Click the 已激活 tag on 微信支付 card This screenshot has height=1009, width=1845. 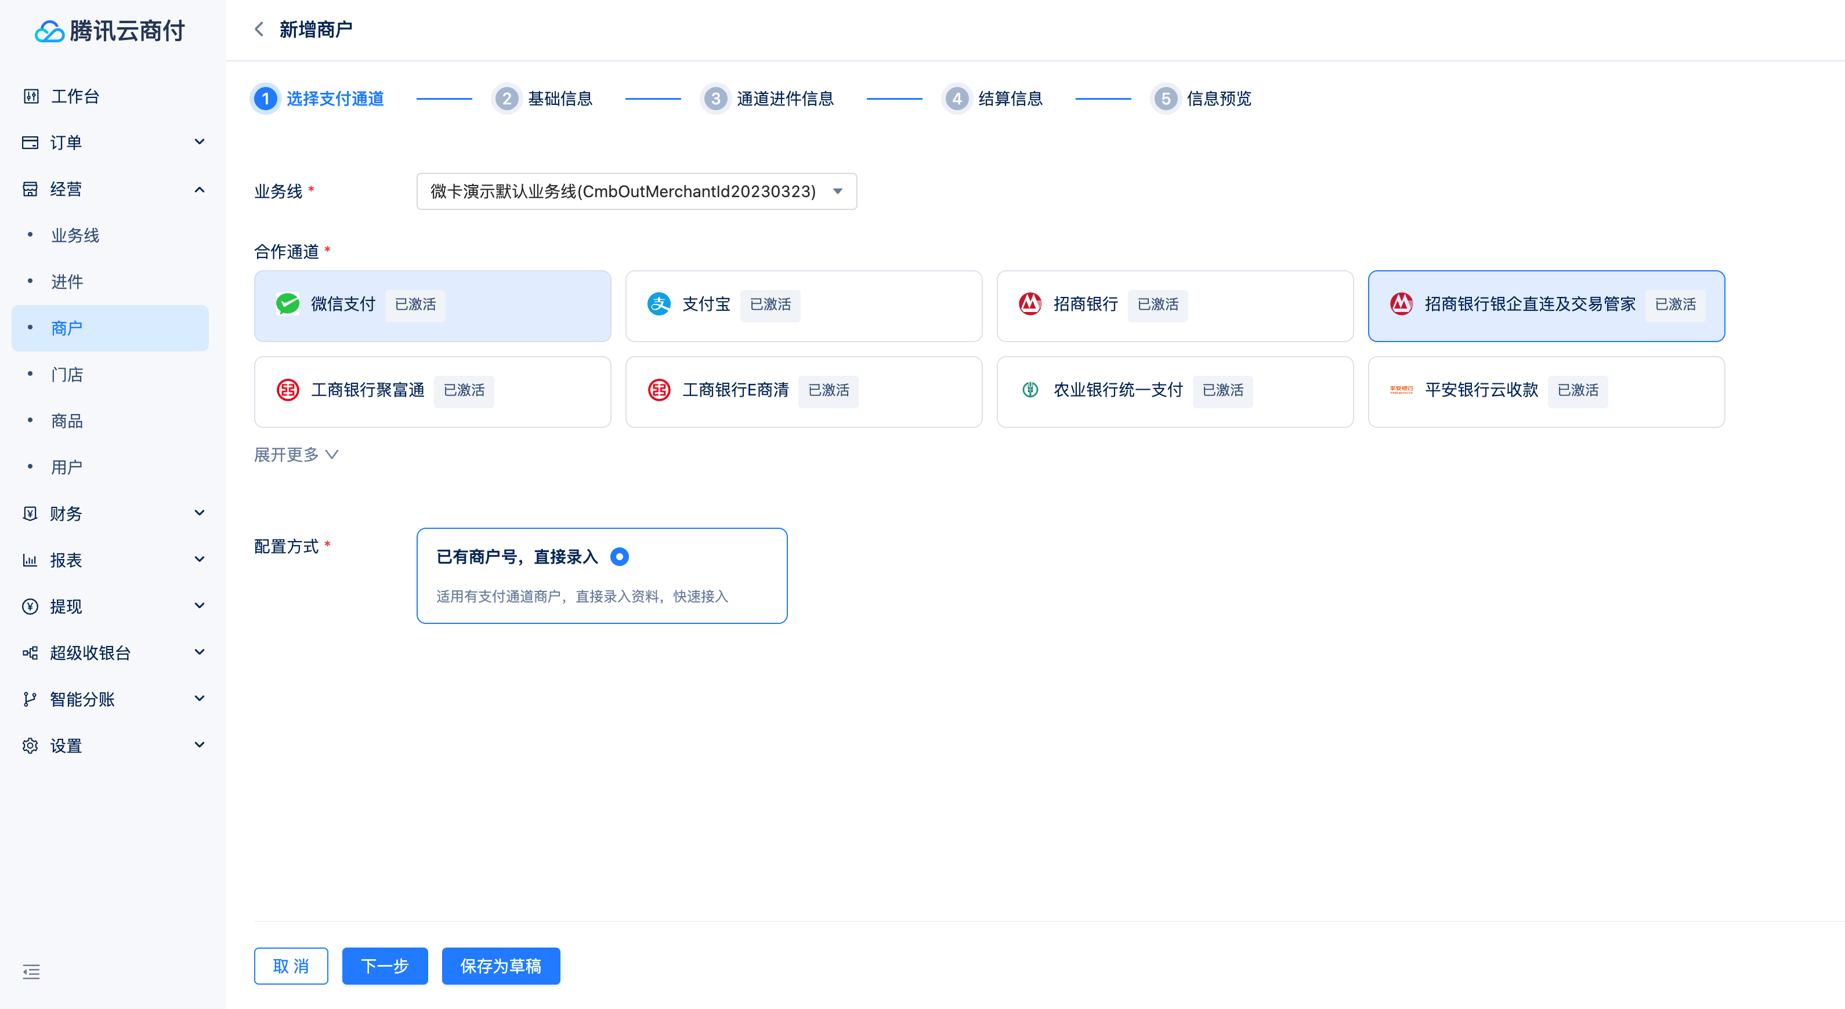(415, 305)
